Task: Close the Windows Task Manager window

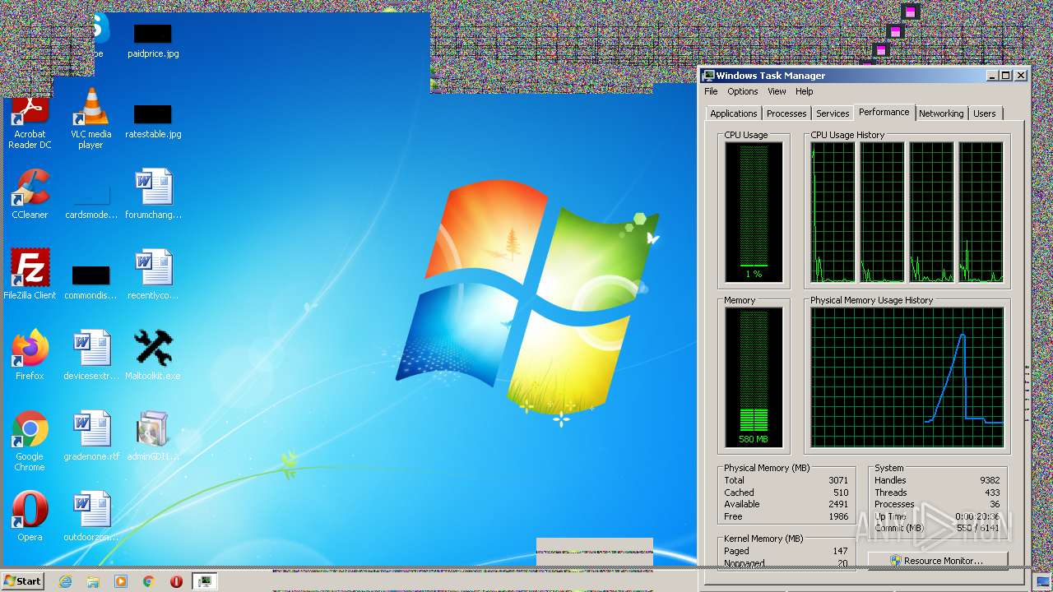Action: click(x=1021, y=76)
